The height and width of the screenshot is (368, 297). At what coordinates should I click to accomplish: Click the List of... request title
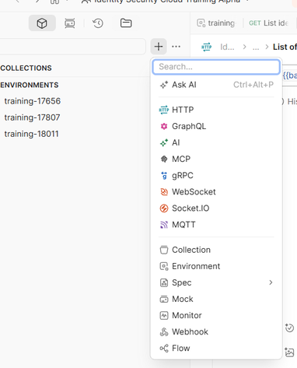click(x=285, y=47)
